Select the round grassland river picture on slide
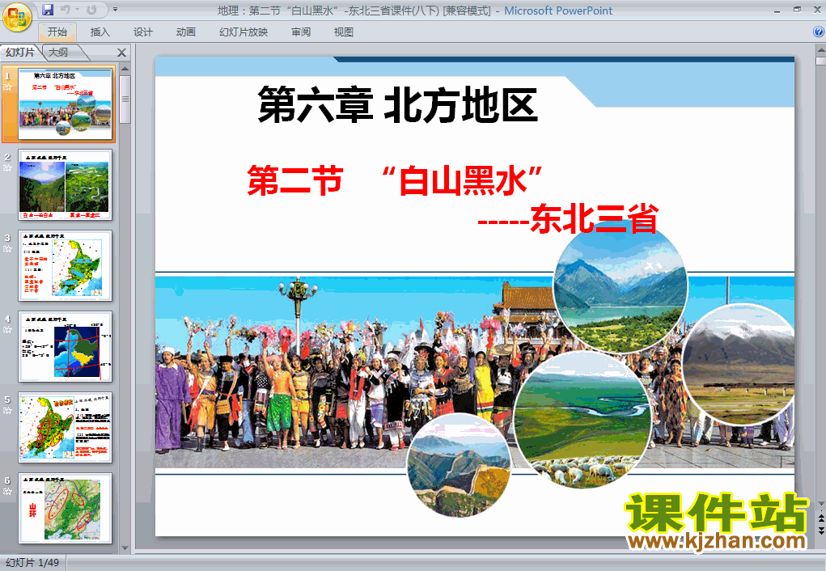The image size is (826, 571). click(x=582, y=419)
